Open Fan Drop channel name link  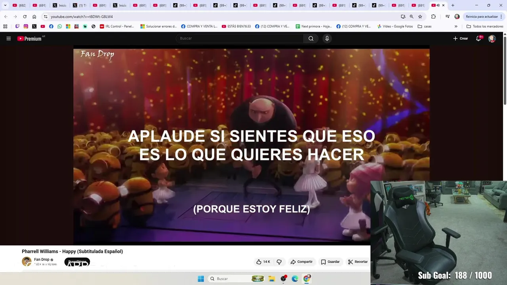42,260
